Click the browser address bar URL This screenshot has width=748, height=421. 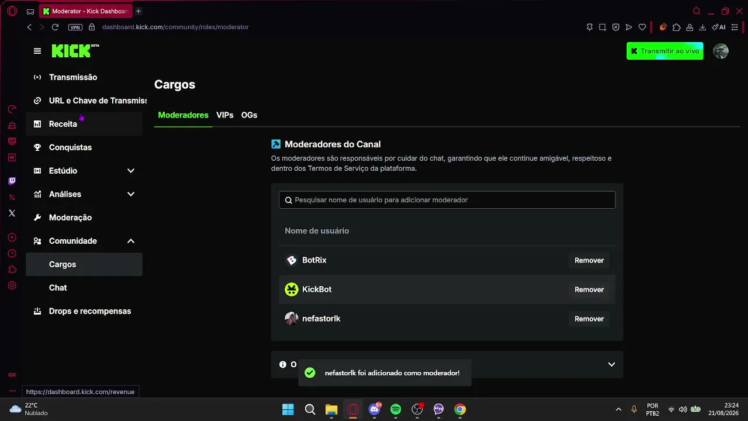175,27
